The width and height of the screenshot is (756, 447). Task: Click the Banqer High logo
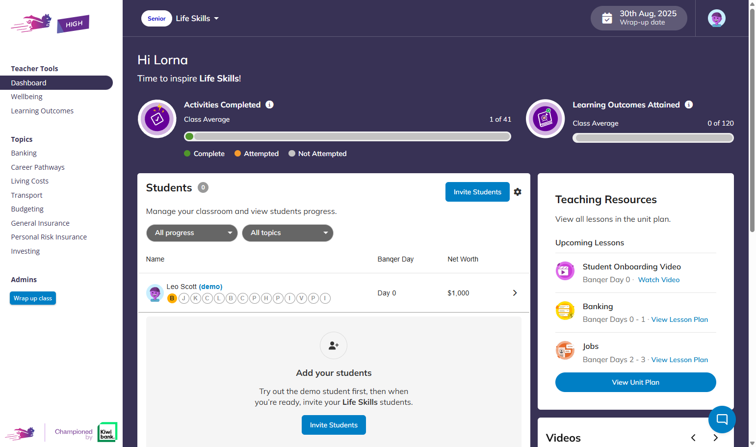point(50,23)
